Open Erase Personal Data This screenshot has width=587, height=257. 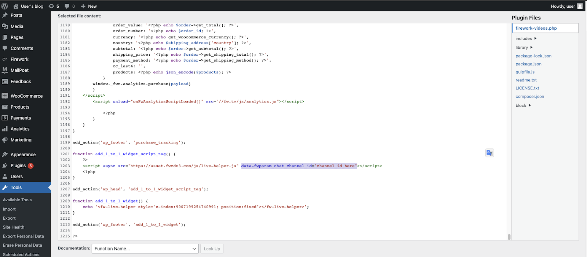tap(22, 245)
